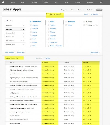110x125 pixels.
Task: Click the Job Function circle icon
Action: pyautogui.click(x=24, y=41)
